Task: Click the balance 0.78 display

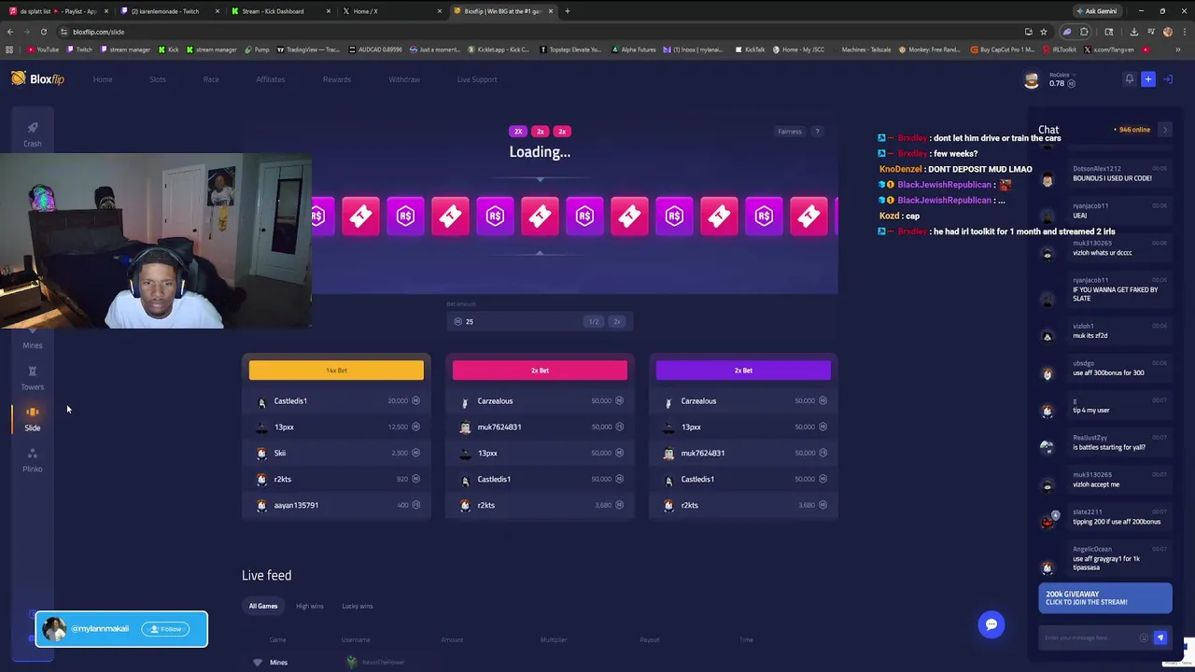Action: [1061, 83]
